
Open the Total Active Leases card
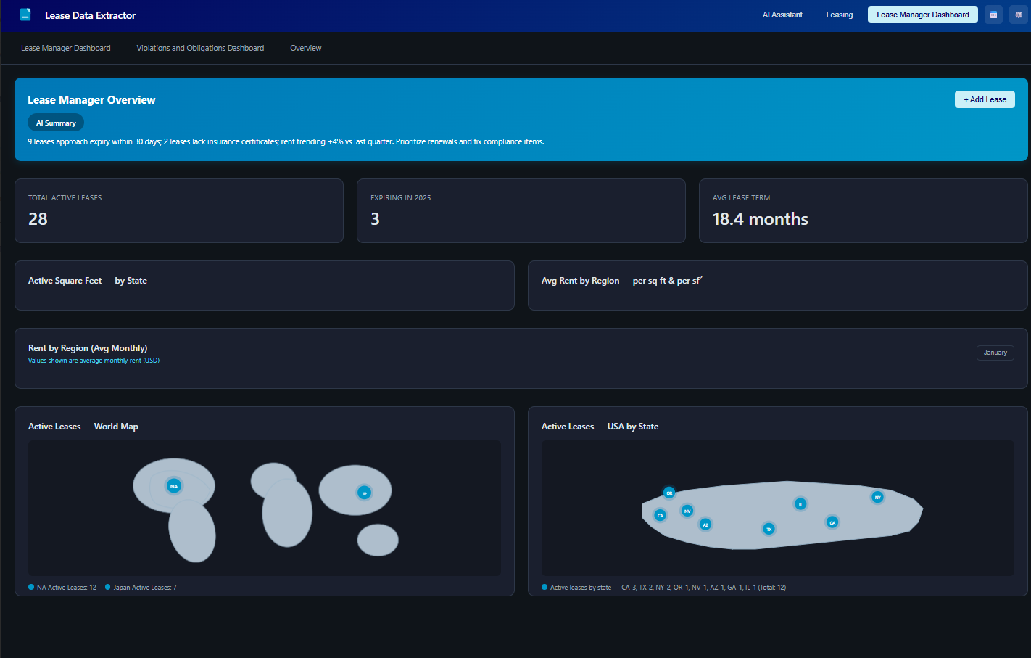(178, 210)
